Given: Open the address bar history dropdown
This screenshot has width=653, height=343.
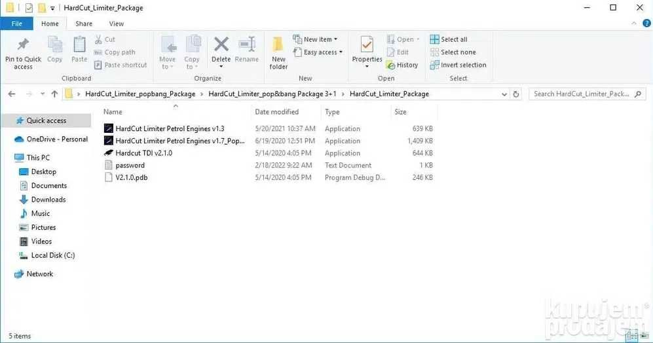Looking at the screenshot, I should click(504, 94).
